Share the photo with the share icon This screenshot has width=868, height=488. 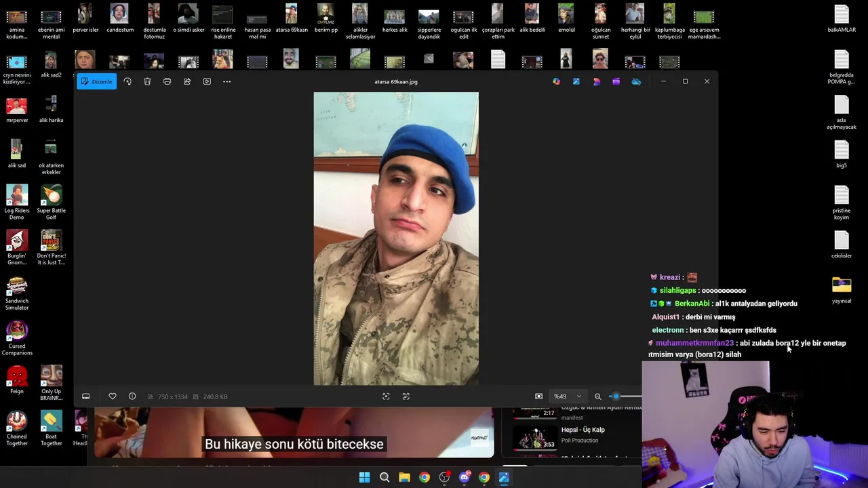coord(187,81)
